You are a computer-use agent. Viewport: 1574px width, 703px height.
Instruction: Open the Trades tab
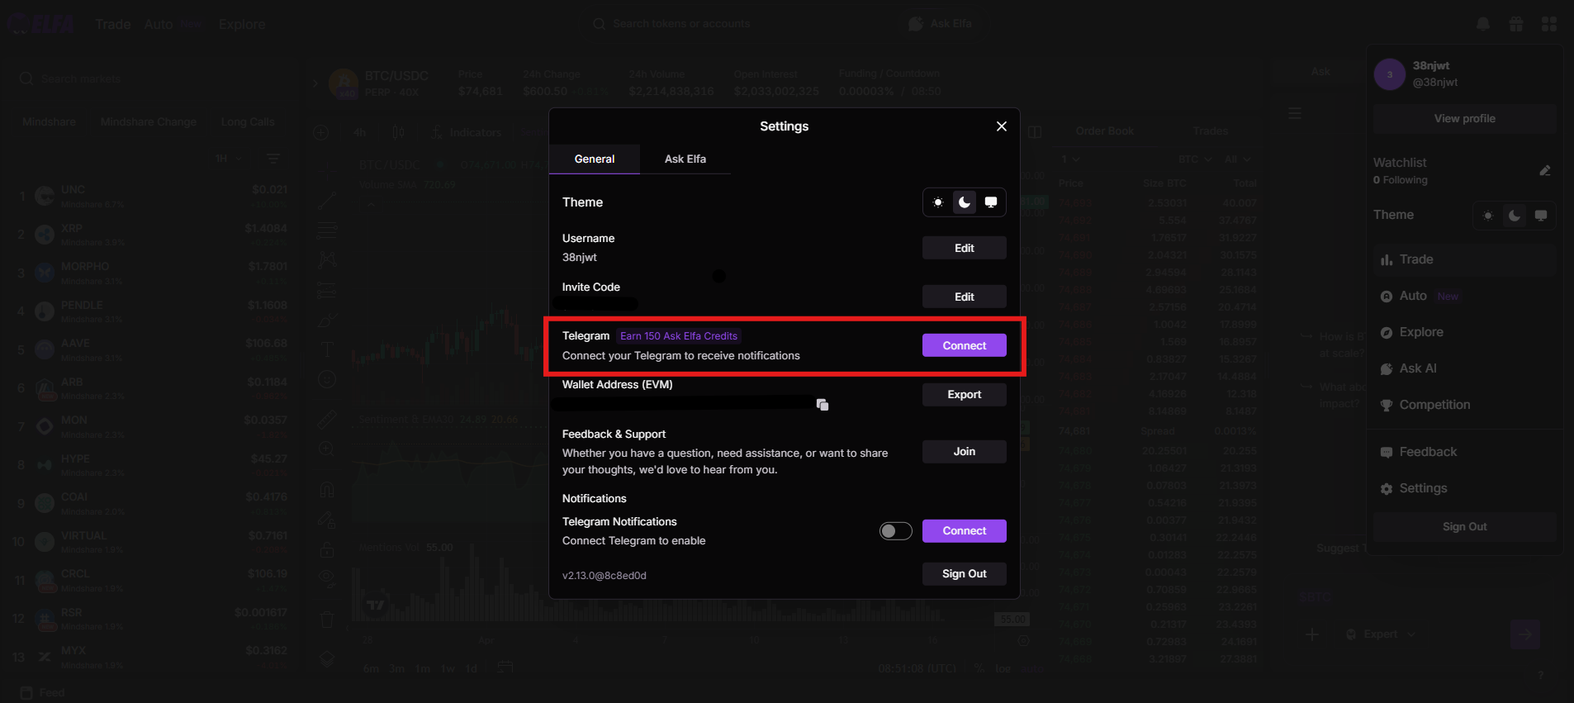(1211, 131)
